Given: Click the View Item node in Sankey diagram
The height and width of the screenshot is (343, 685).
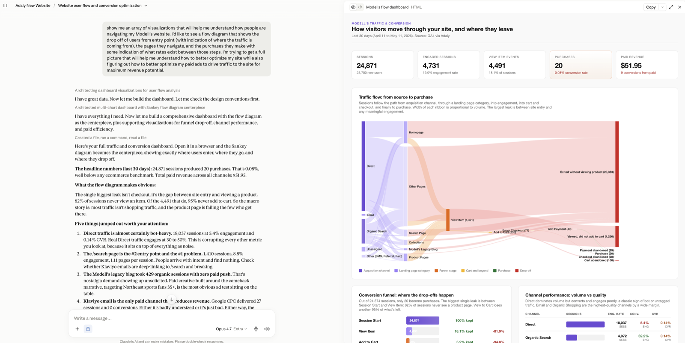Looking at the screenshot, I should coord(448,220).
